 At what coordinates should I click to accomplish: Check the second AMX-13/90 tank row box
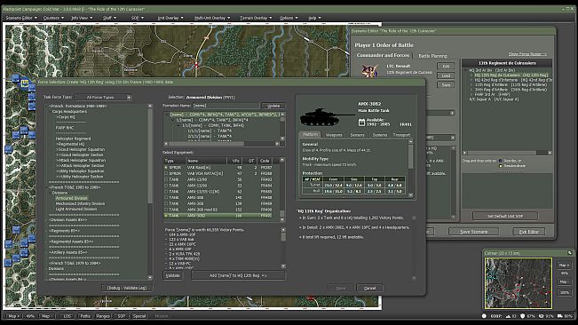click(166, 186)
